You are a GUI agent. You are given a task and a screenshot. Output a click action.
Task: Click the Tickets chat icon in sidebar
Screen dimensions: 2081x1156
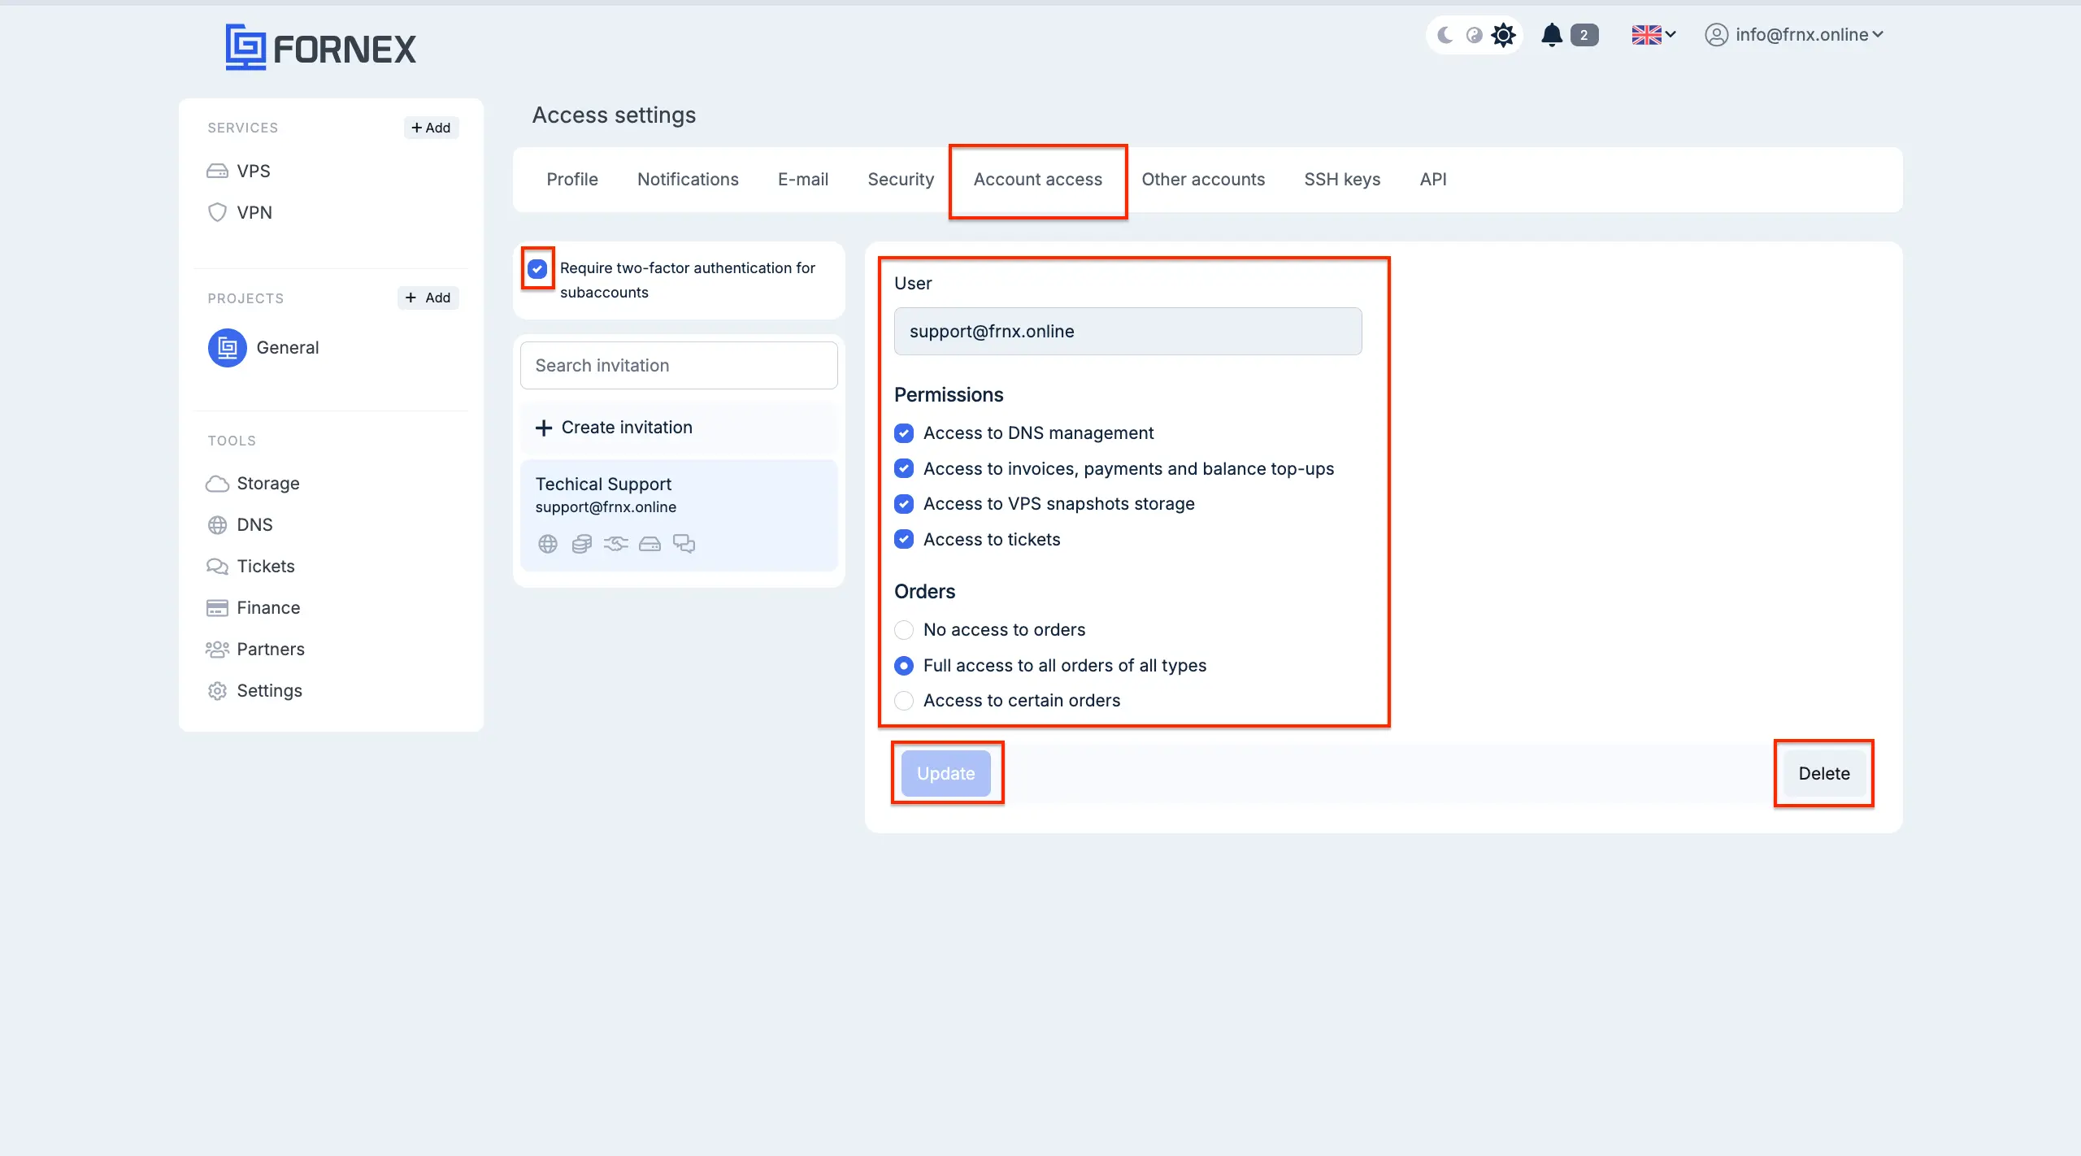217,567
